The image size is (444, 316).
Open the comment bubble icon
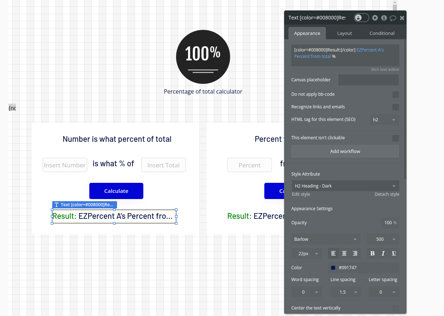[x=393, y=18]
